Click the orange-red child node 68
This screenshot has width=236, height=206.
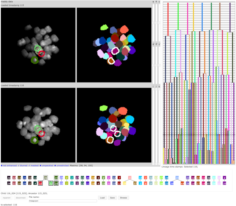(182, 183)
